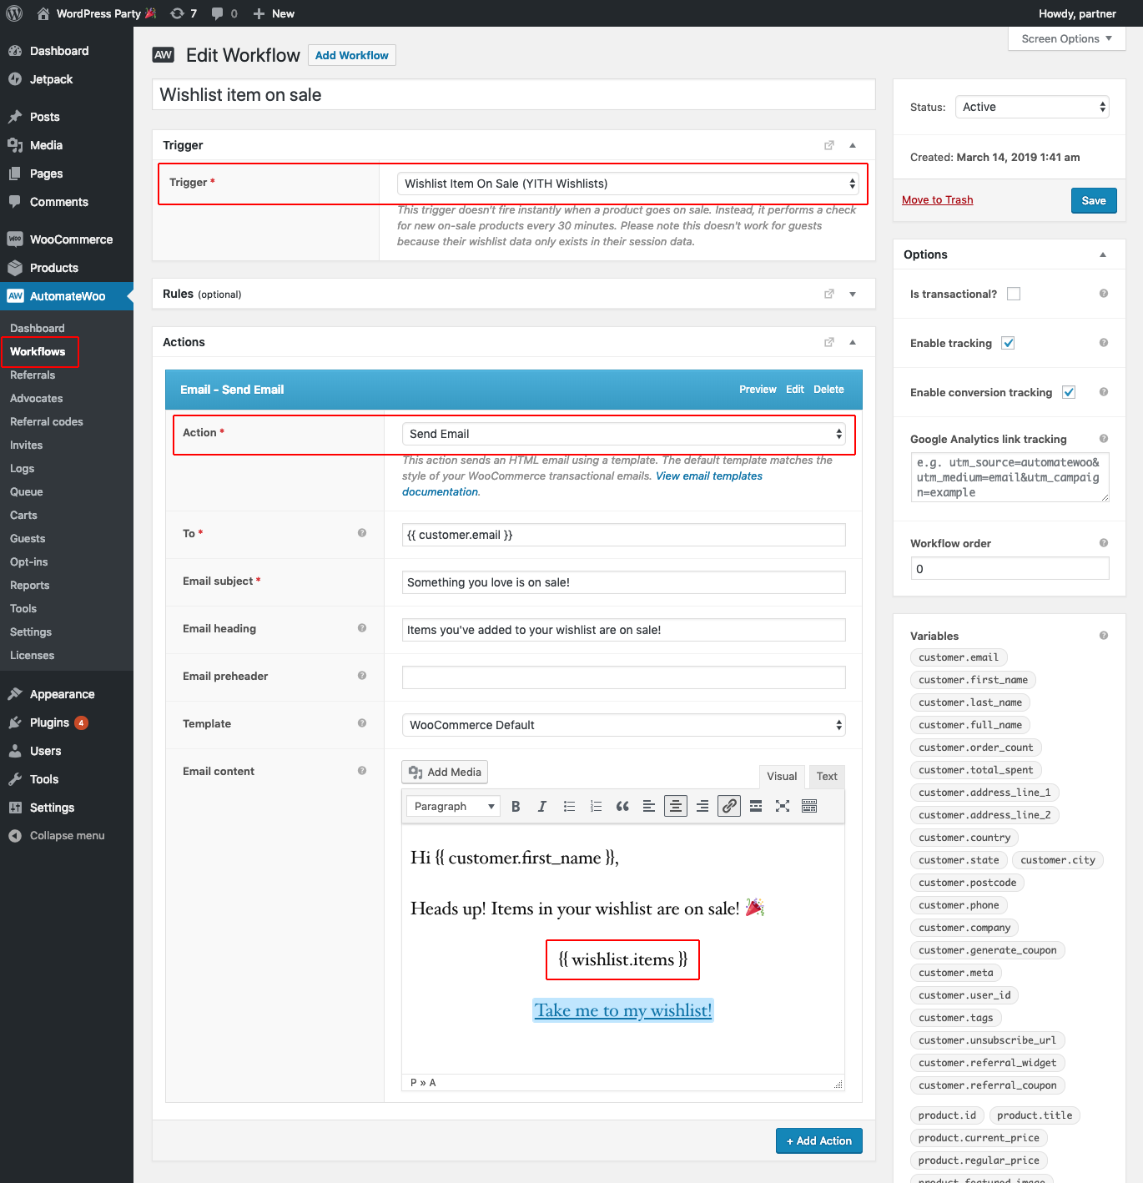The image size is (1143, 1183).
Task: Open the updates icon showing 7
Action: click(x=184, y=13)
